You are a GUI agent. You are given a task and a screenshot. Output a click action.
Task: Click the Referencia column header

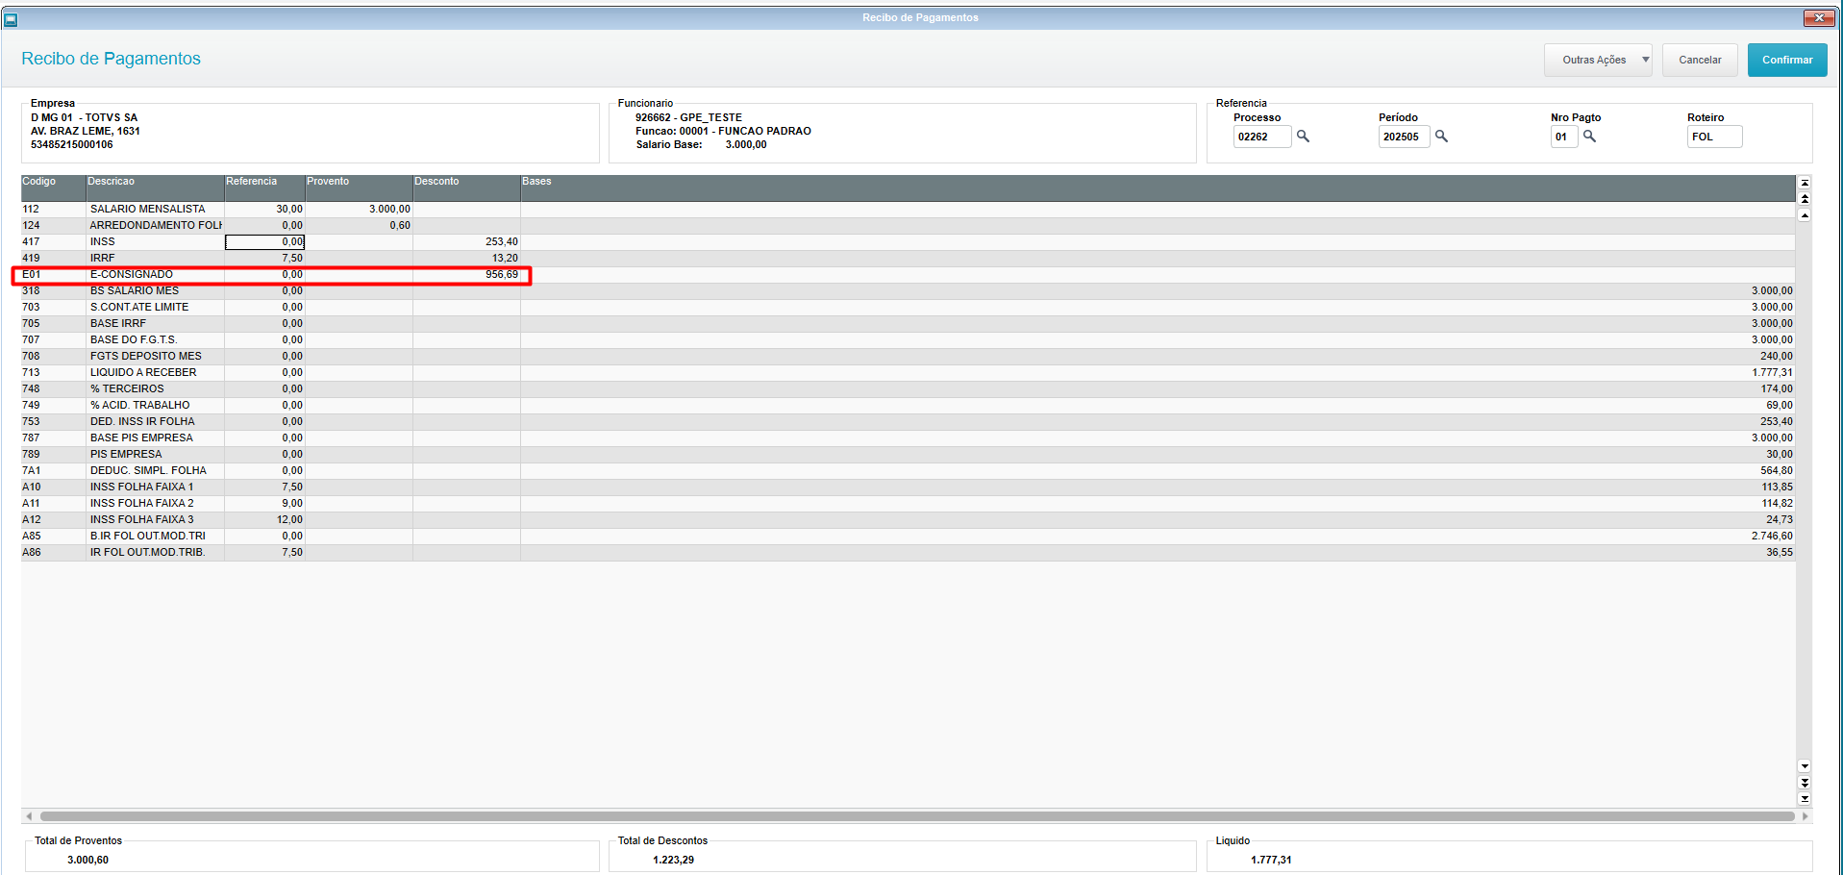(264, 187)
